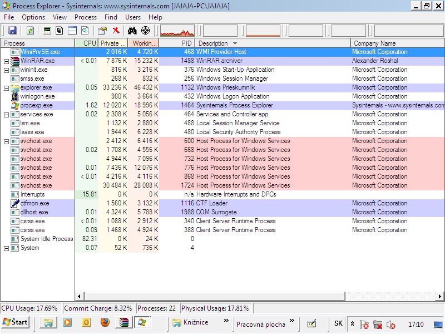This screenshot has height=334, width=445.
Task: Open the orange Outlook icon on taskbar
Action: tap(86, 322)
